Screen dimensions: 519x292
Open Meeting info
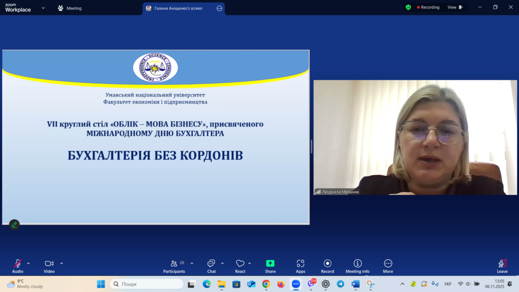(x=357, y=266)
